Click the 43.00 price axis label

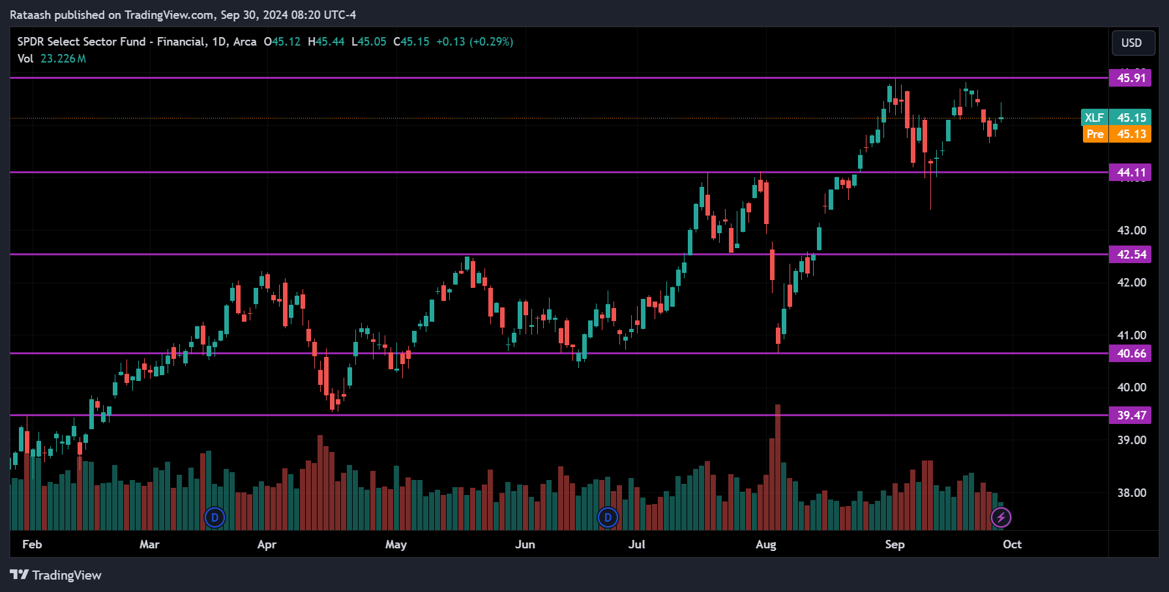point(1132,231)
